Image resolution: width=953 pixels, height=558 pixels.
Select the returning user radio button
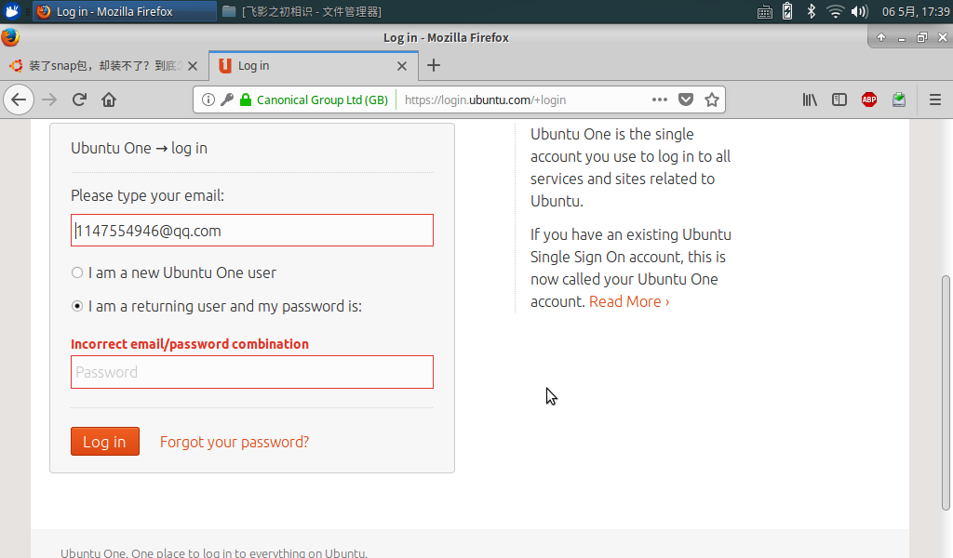click(x=77, y=306)
